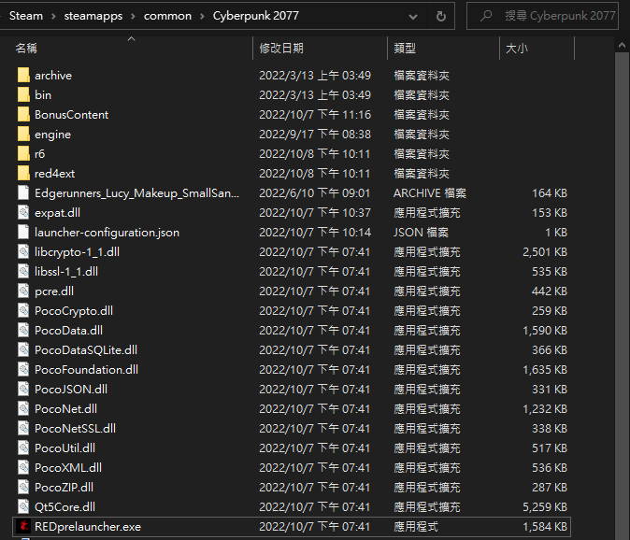Refresh the Cyberpunk 2077 folder view
The image size is (630, 540).
tap(441, 16)
